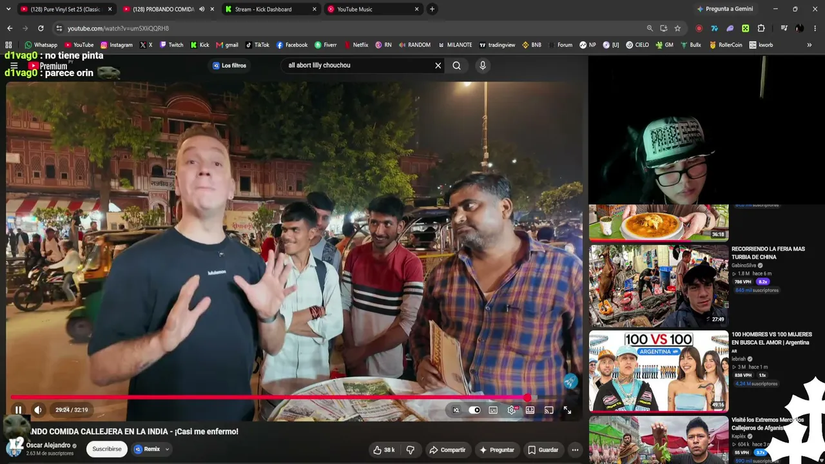Switch to theater mode

530,410
